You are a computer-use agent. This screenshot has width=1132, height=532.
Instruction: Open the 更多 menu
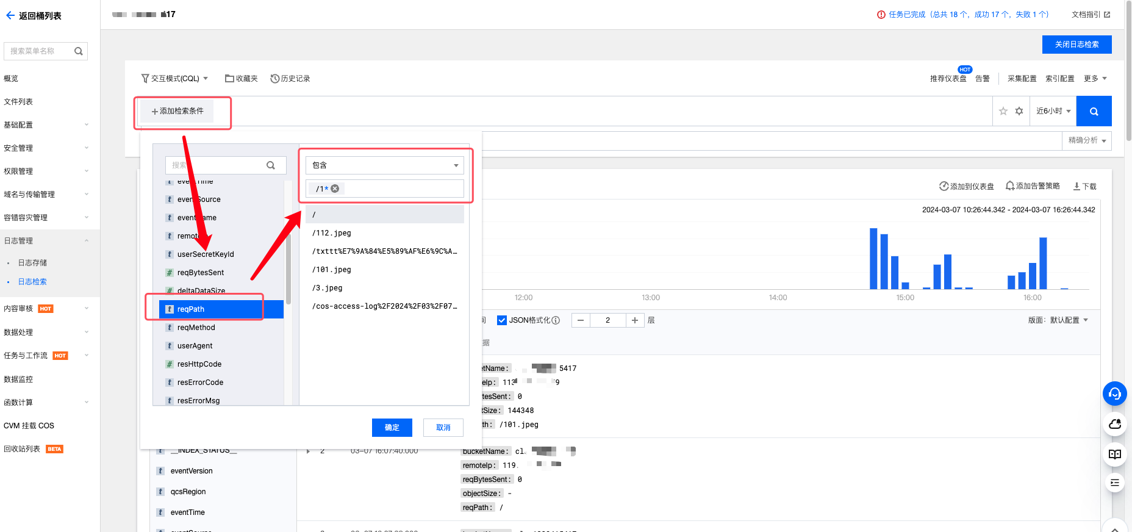coord(1095,79)
